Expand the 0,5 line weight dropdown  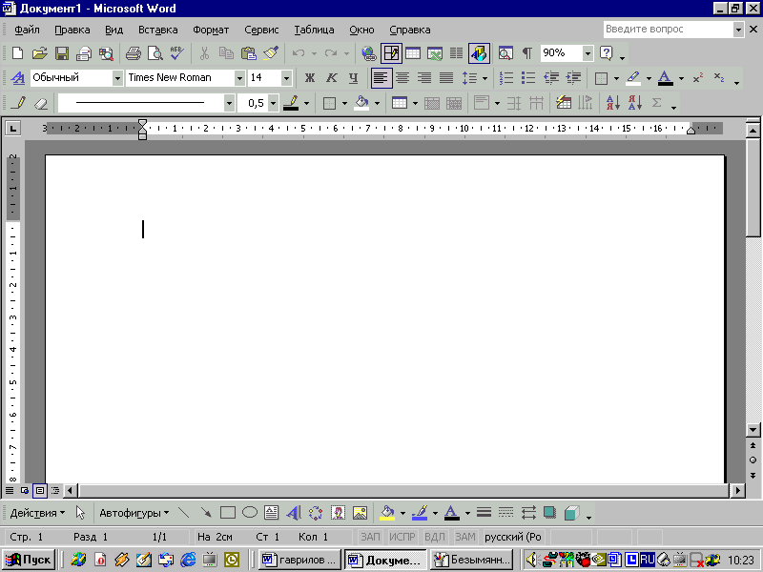[x=273, y=103]
